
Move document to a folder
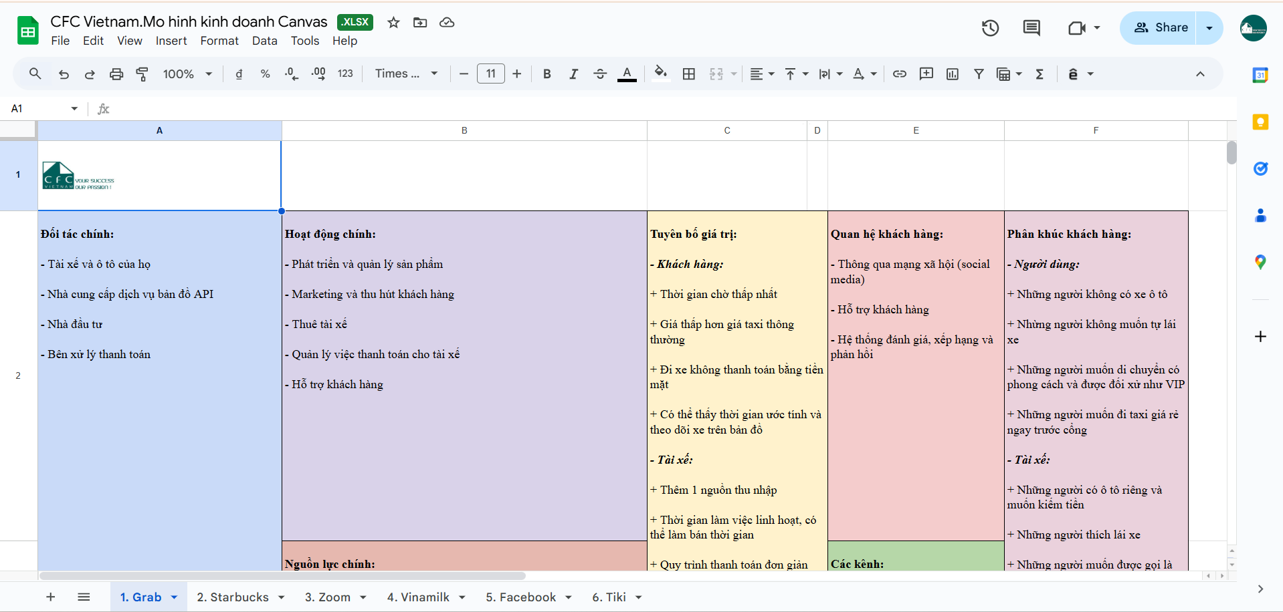point(420,23)
